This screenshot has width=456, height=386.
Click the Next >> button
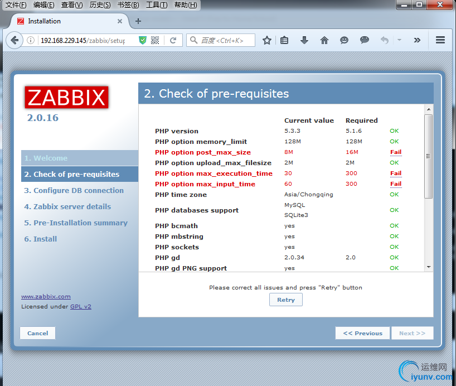click(412, 333)
